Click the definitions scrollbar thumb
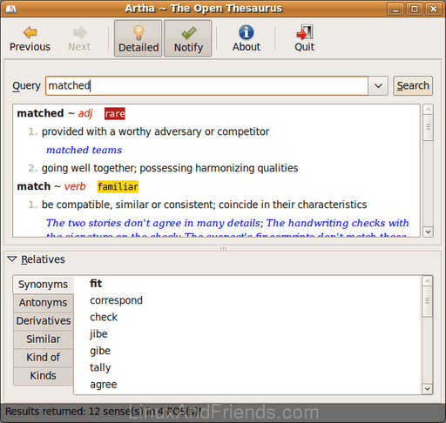Viewport: 446px width, 423px height. tap(428, 128)
